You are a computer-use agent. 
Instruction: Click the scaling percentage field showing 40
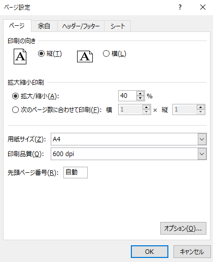(x=127, y=96)
